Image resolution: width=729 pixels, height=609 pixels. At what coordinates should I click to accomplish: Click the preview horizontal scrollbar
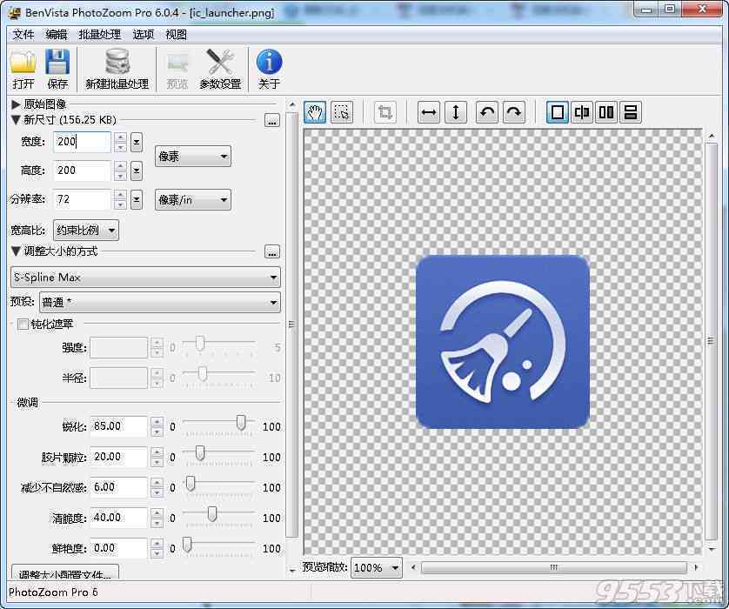(554, 567)
